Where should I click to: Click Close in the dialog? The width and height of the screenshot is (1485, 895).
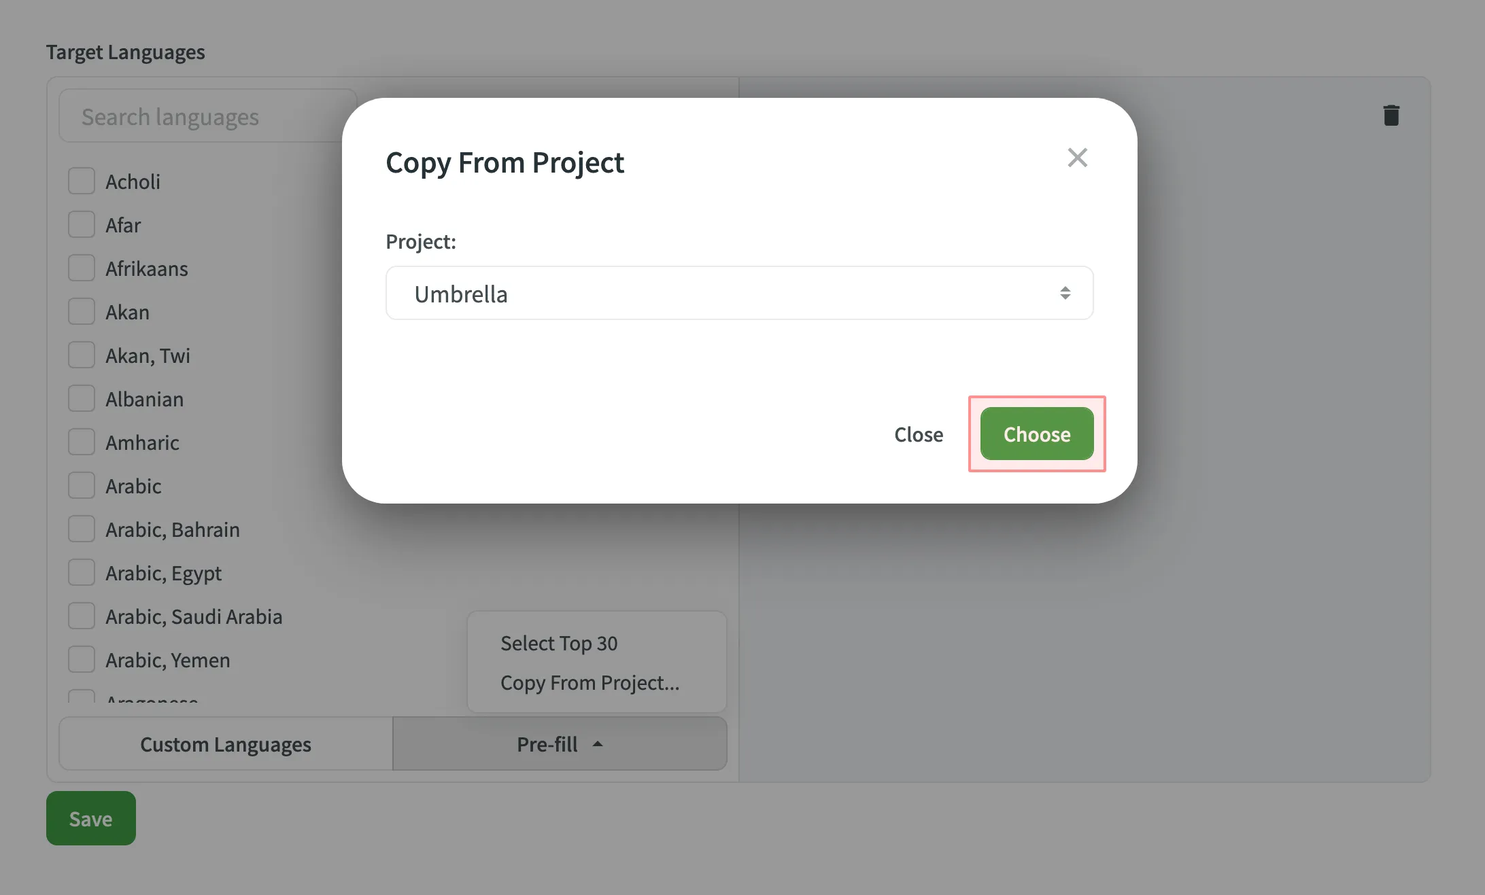(x=919, y=434)
